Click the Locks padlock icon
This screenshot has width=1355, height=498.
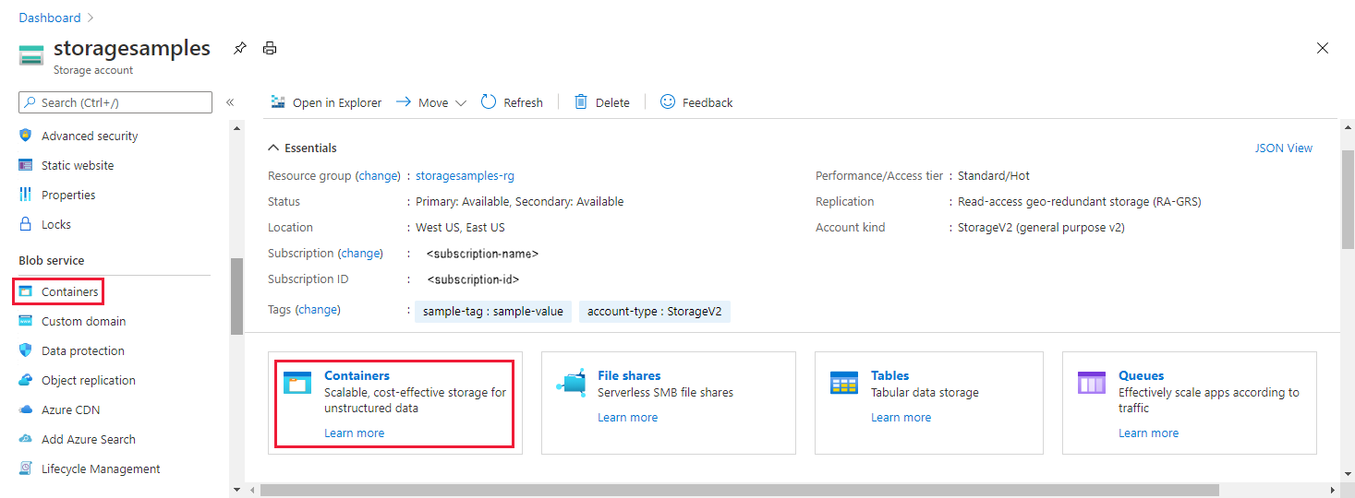tap(26, 224)
